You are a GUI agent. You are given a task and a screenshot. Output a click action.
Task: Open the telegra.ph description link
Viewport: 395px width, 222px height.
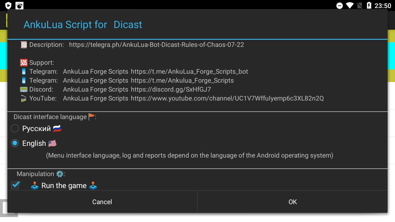156,45
